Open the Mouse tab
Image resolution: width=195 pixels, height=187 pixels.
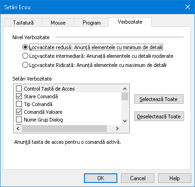coord(58,23)
